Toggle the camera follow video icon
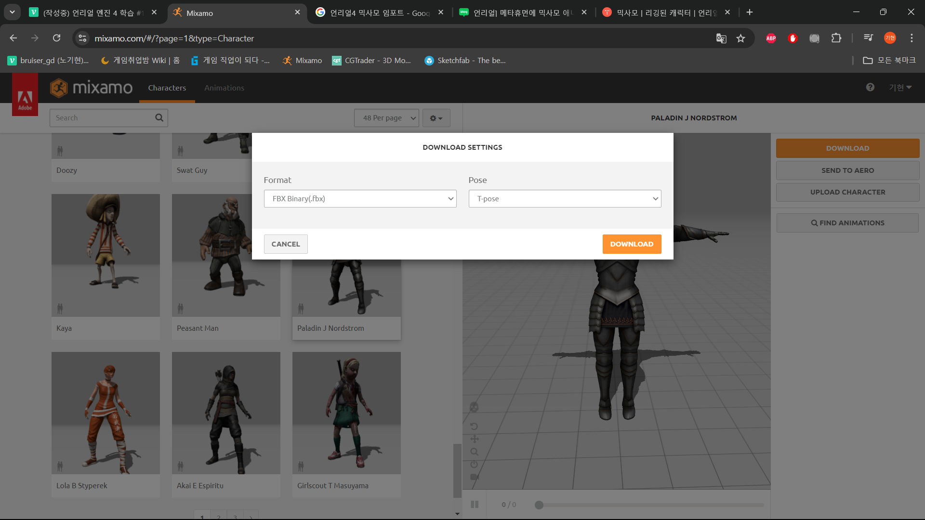Screen dimensions: 925x520 (474, 477)
